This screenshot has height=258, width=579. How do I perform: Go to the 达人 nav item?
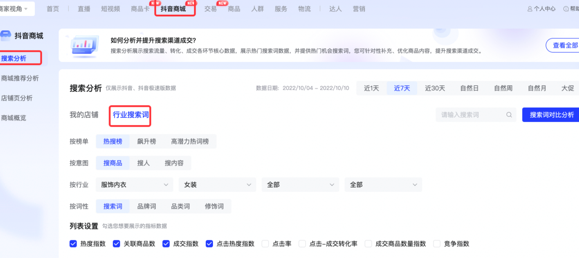click(335, 9)
